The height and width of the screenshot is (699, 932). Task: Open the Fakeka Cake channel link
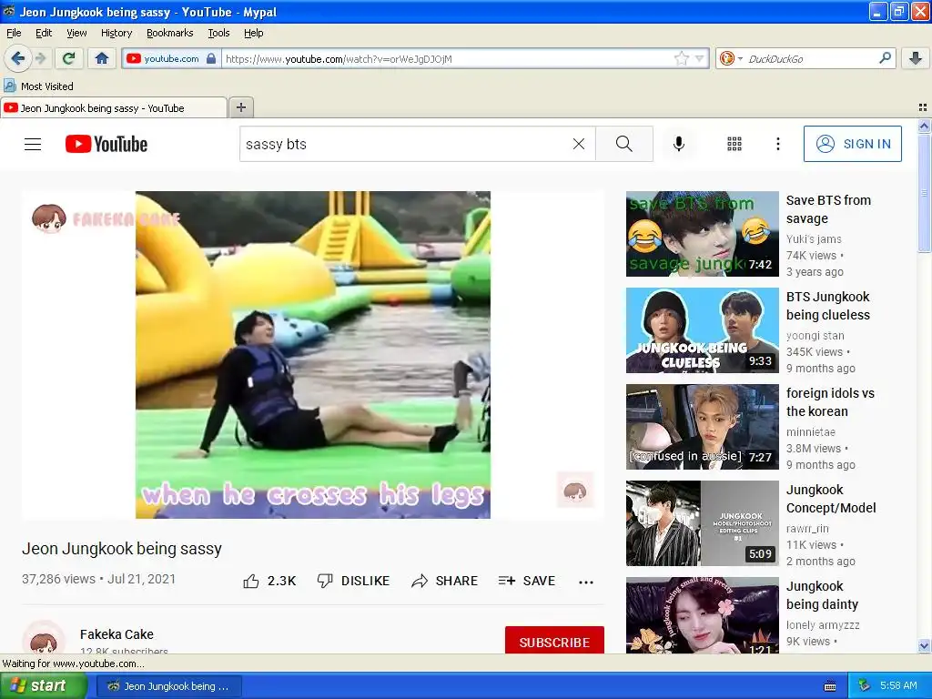click(116, 634)
